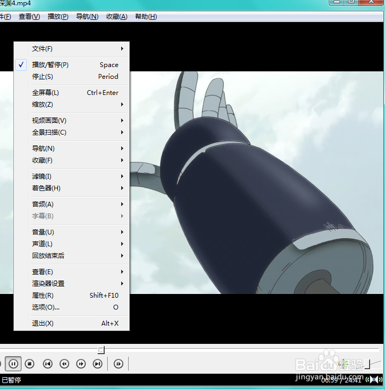
Task: Open the 音量(U) submenu
Action: pyautogui.click(x=71, y=232)
